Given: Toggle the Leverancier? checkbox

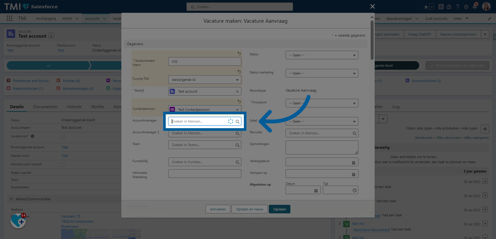Looking at the screenshot, I should pyautogui.click(x=63, y=136).
